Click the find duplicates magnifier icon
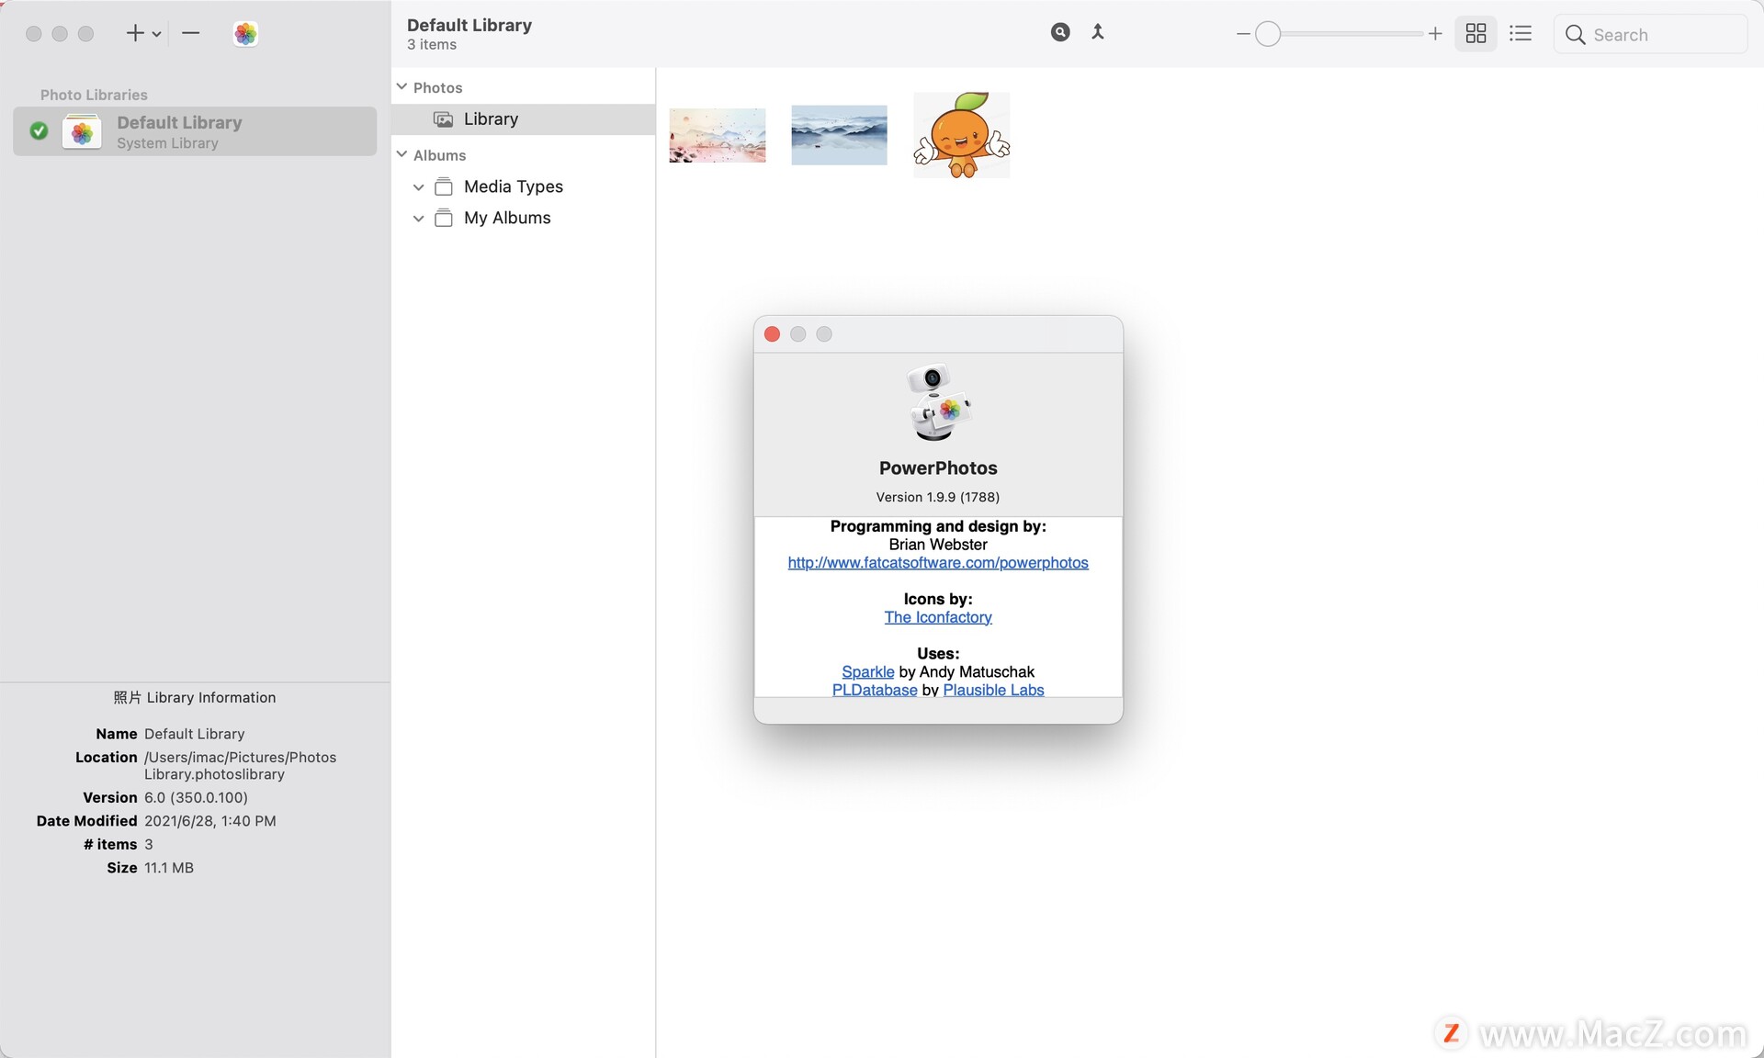The image size is (1764, 1058). click(x=1060, y=32)
